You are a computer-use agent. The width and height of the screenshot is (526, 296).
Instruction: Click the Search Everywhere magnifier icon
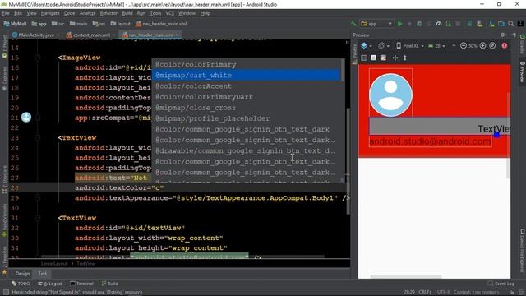point(511,24)
